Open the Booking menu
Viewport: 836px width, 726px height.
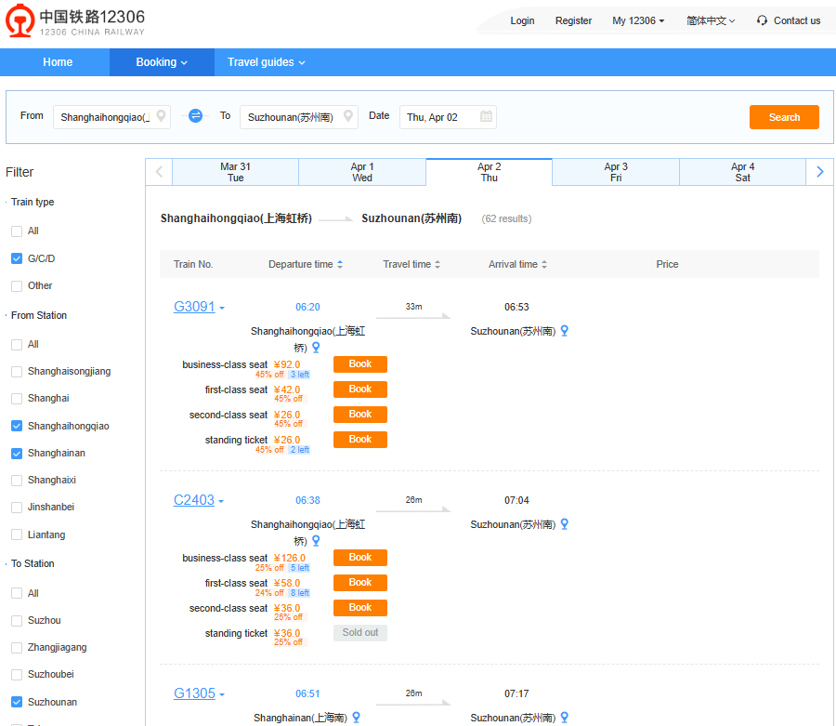[161, 62]
